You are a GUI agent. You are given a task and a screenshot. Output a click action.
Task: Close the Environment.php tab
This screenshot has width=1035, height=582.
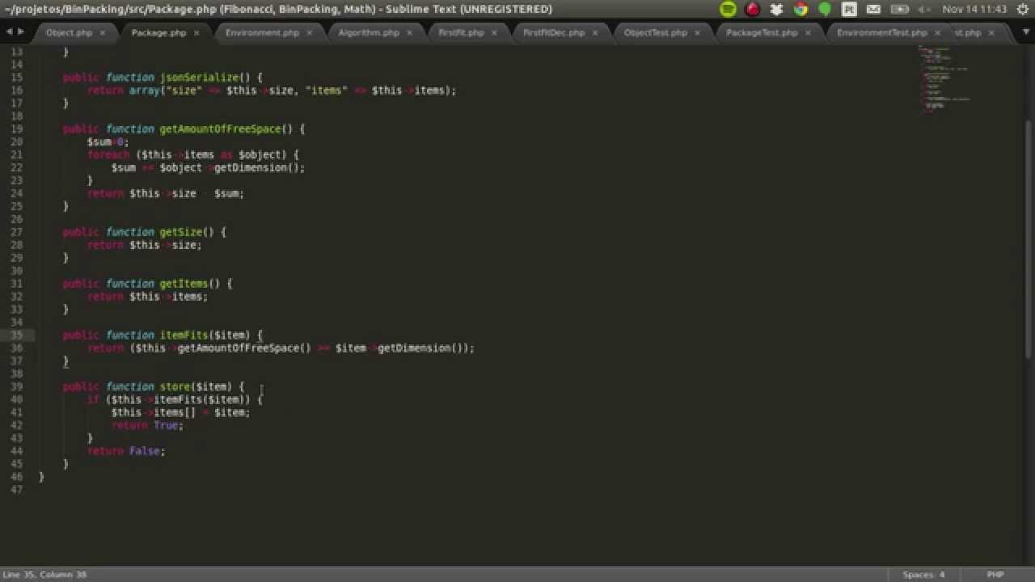click(x=310, y=33)
